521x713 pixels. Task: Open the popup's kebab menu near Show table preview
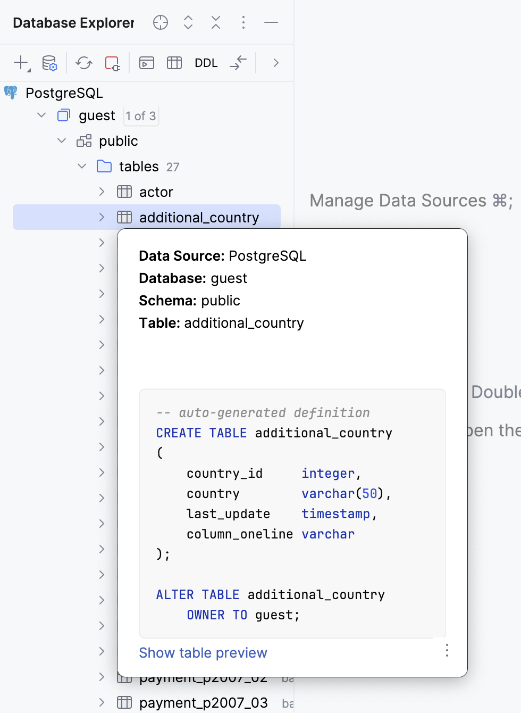(x=447, y=650)
